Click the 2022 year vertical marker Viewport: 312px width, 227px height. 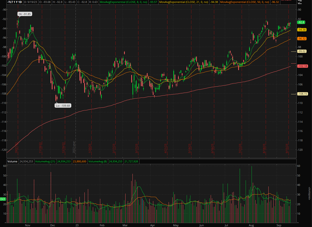pos(74,147)
